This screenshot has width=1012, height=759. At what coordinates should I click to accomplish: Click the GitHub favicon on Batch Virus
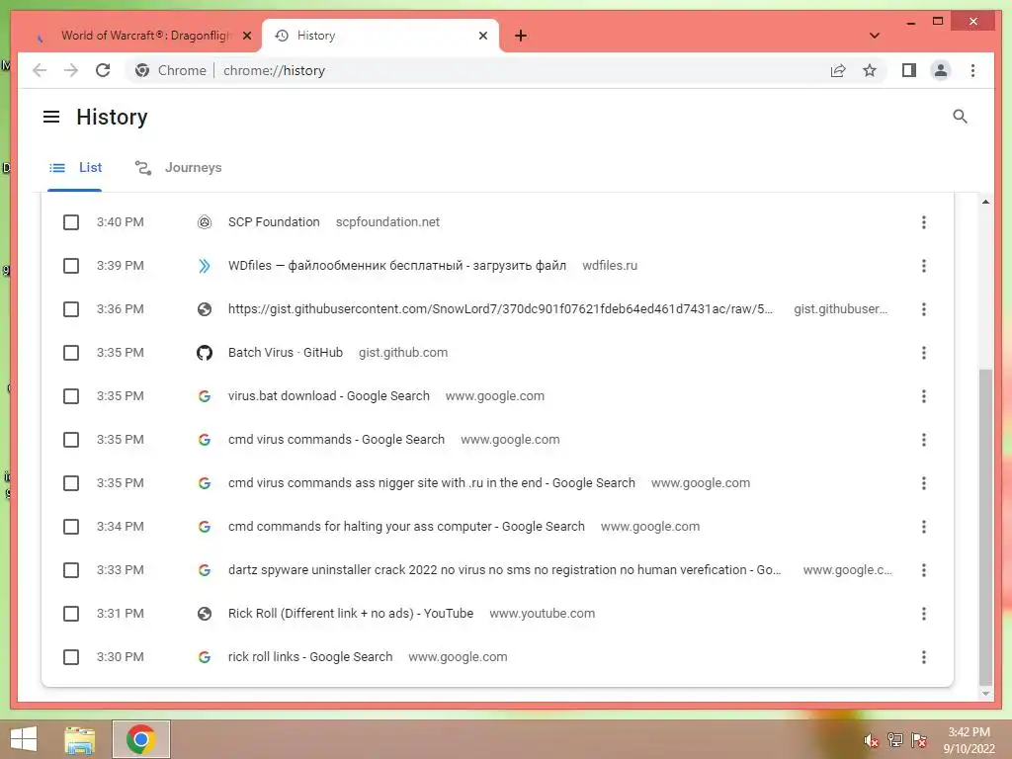[x=204, y=353]
